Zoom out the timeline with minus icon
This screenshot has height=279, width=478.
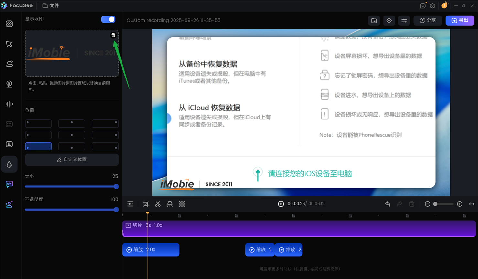427,204
